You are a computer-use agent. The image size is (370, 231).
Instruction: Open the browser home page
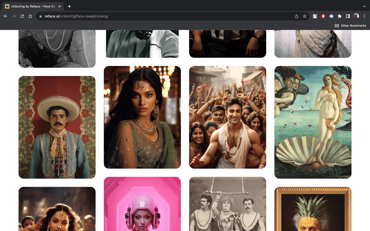tap(30, 16)
